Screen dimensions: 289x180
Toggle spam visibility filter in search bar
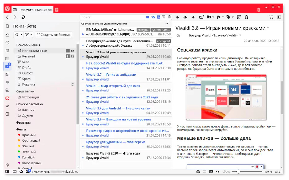pyautogui.click(x=164, y=17)
